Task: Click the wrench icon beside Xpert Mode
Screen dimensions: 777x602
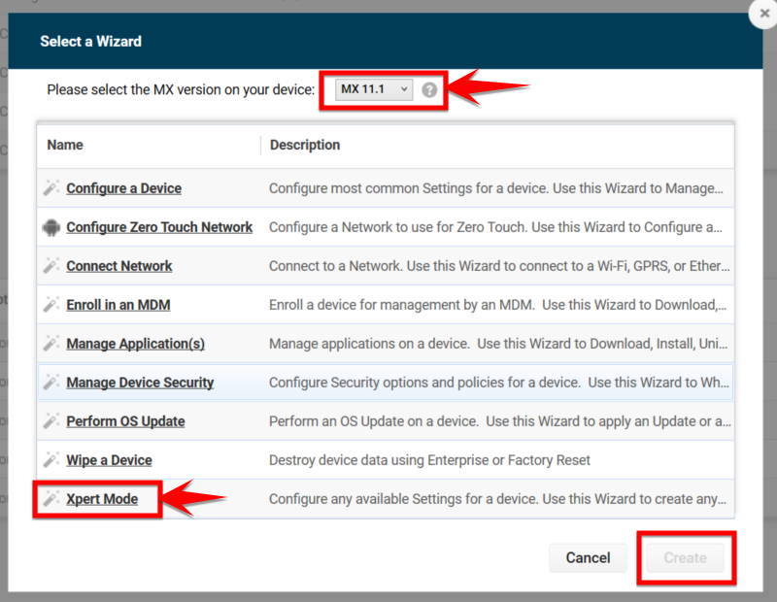Action: (x=52, y=498)
